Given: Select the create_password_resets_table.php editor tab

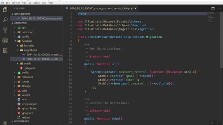Looking at the screenshot, I should [101, 8].
